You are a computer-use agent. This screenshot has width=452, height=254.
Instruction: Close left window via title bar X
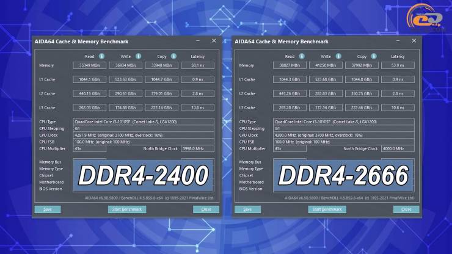214,41
